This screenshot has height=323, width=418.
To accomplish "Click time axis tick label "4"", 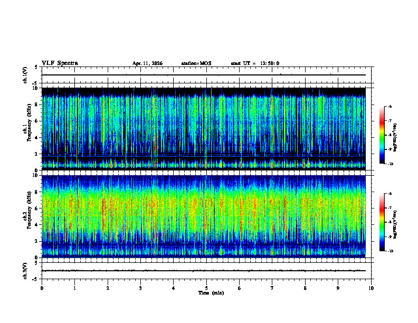I will (x=174, y=288).
